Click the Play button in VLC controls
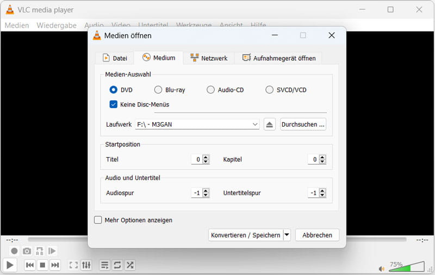This screenshot has width=435, height=275. 10,265
